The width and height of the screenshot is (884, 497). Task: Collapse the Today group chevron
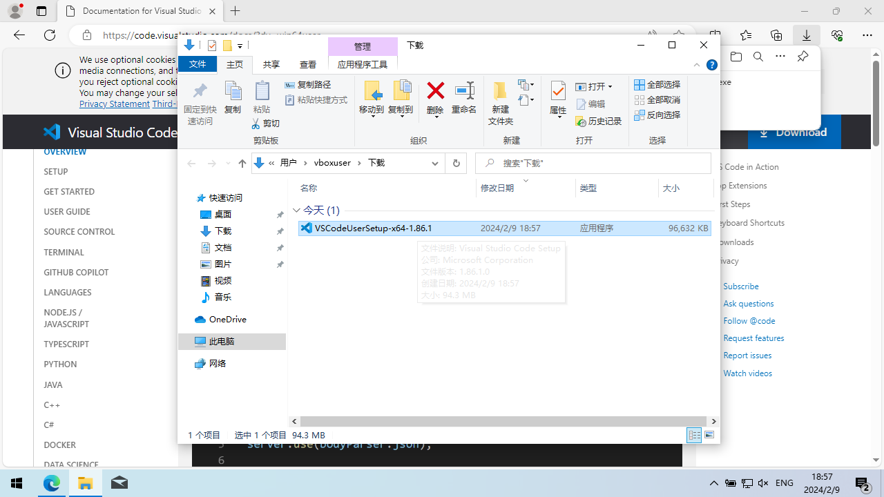pyautogui.click(x=296, y=211)
